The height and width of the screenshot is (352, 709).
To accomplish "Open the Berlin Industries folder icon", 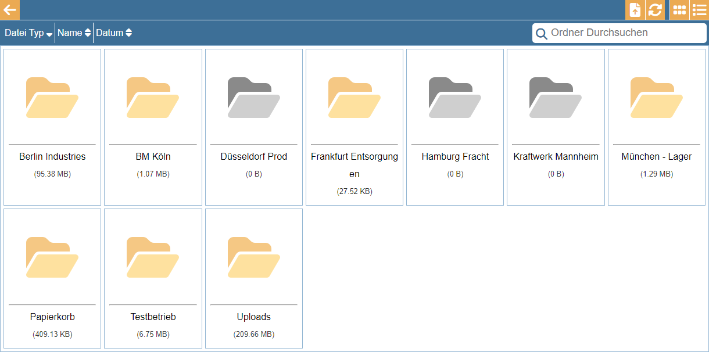I will tap(52, 98).
